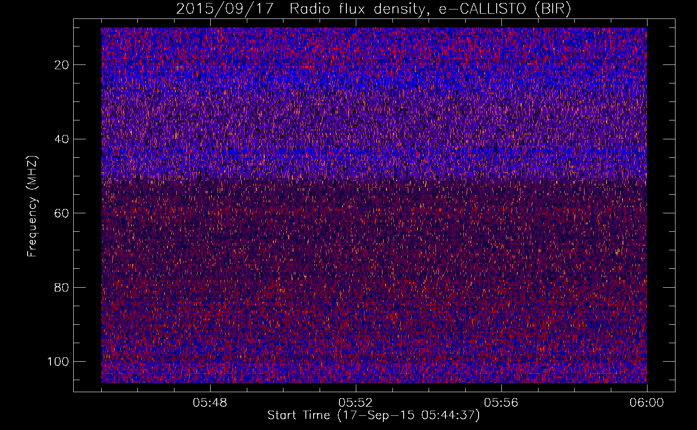Click the time tick label '05:52'
Image resolution: width=697 pixels, height=430 pixels.
(356, 403)
